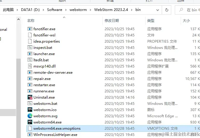Select file name inspect.bat
The height and width of the screenshot is (138, 200).
pyautogui.click(x=43, y=47)
